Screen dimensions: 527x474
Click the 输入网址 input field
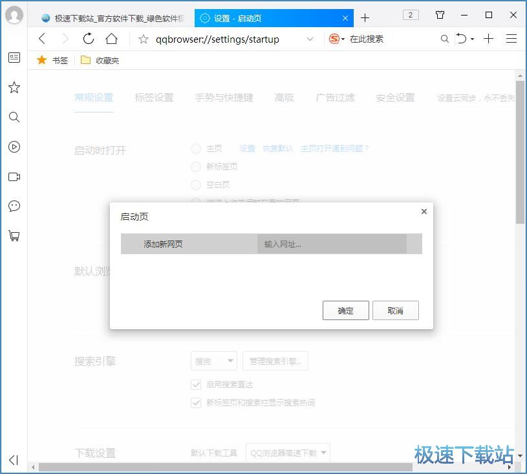[x=332, y=244]
